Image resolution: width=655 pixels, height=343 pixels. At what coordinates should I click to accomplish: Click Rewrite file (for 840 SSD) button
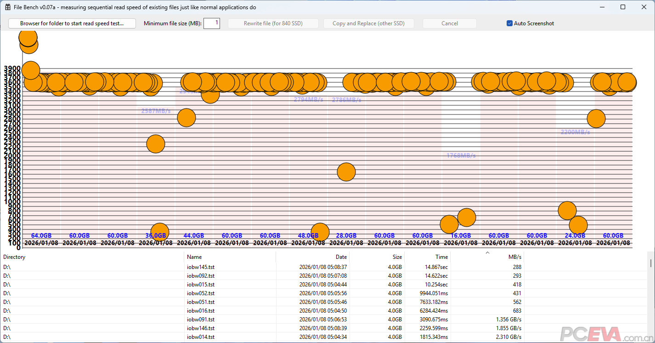[x=273, y=23]
